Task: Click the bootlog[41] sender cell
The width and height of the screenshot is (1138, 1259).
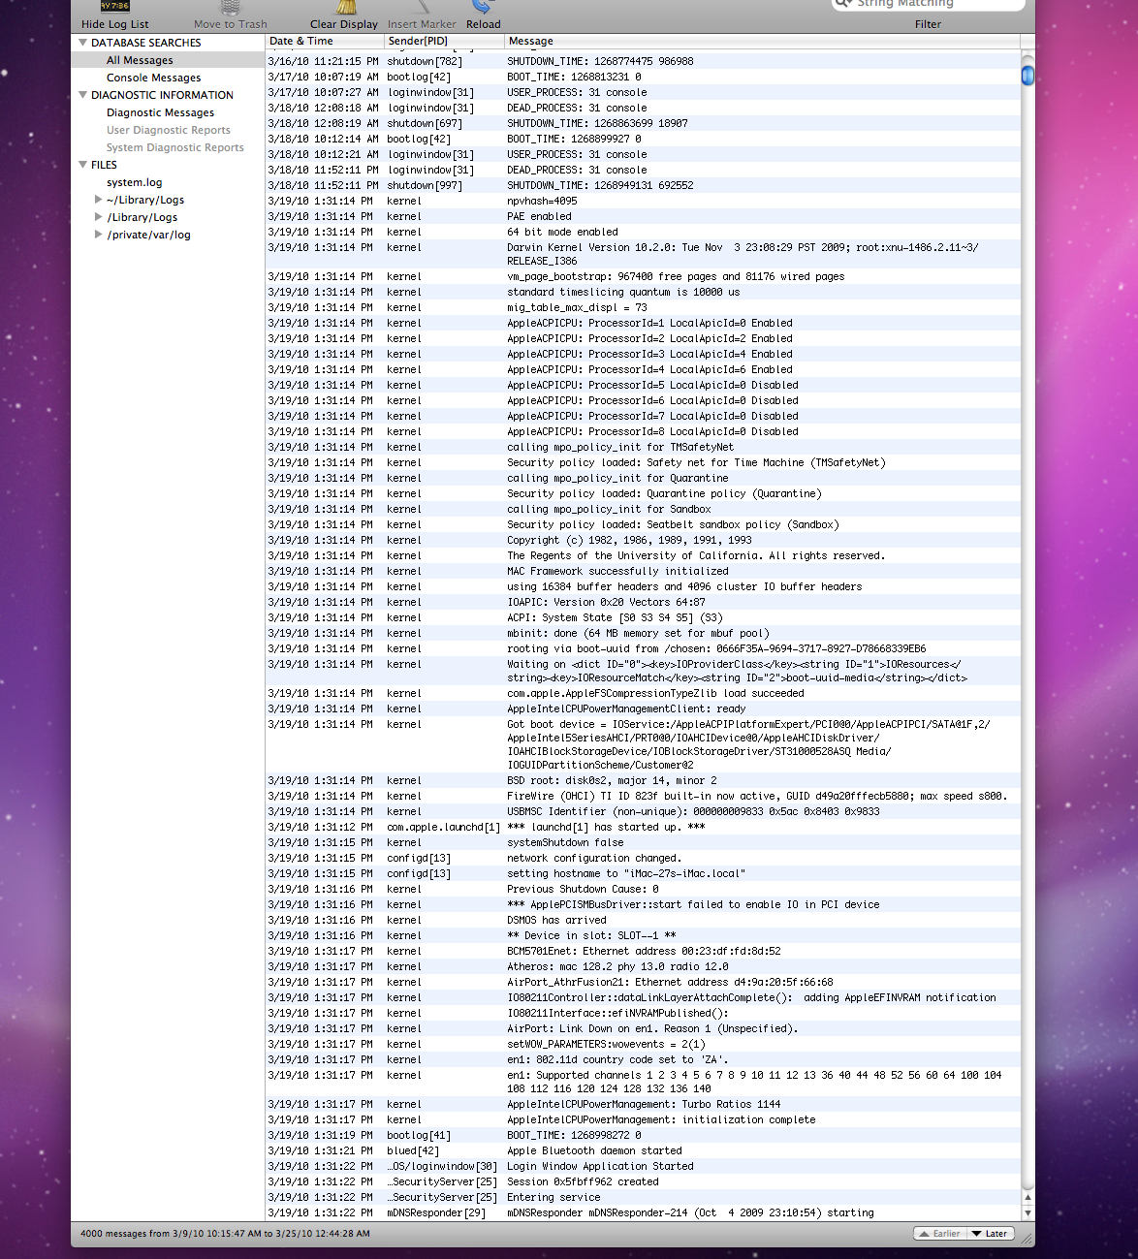Action: (x=419, y=1135)
